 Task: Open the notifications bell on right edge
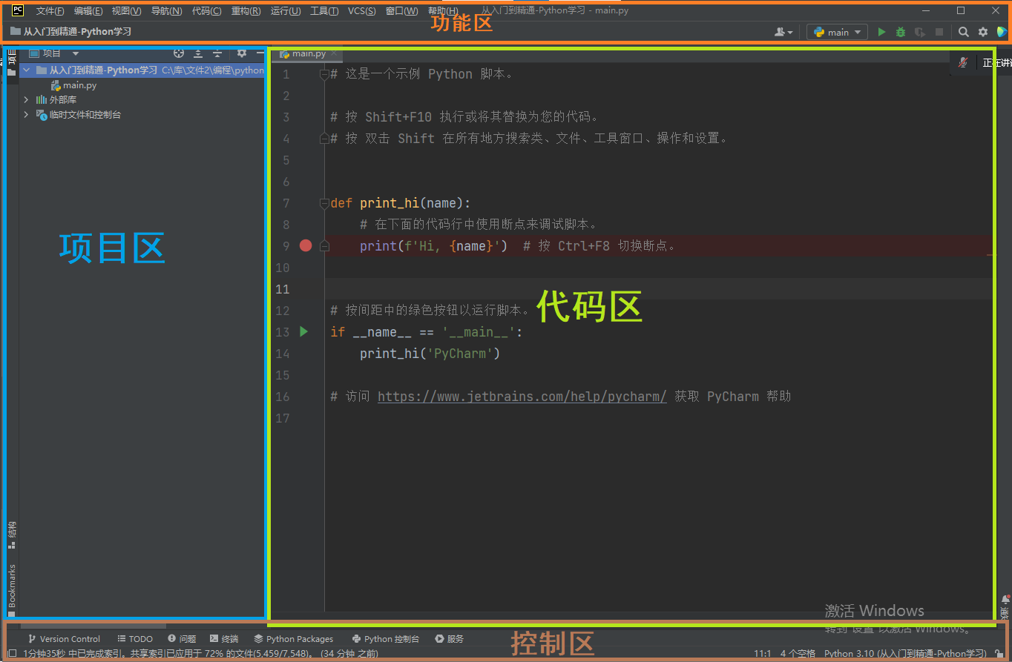click(x=1005, y=599)
